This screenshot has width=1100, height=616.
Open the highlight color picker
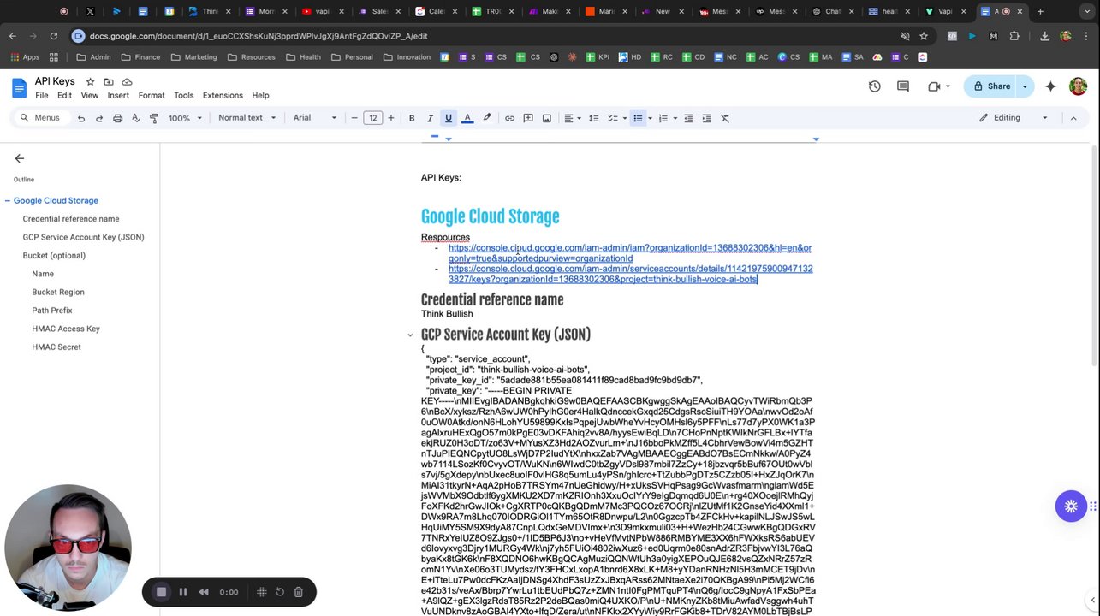(x=487, y=118)
